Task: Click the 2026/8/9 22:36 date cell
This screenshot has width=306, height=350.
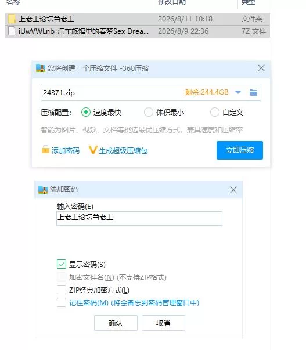Action: (x=183, y=31)
